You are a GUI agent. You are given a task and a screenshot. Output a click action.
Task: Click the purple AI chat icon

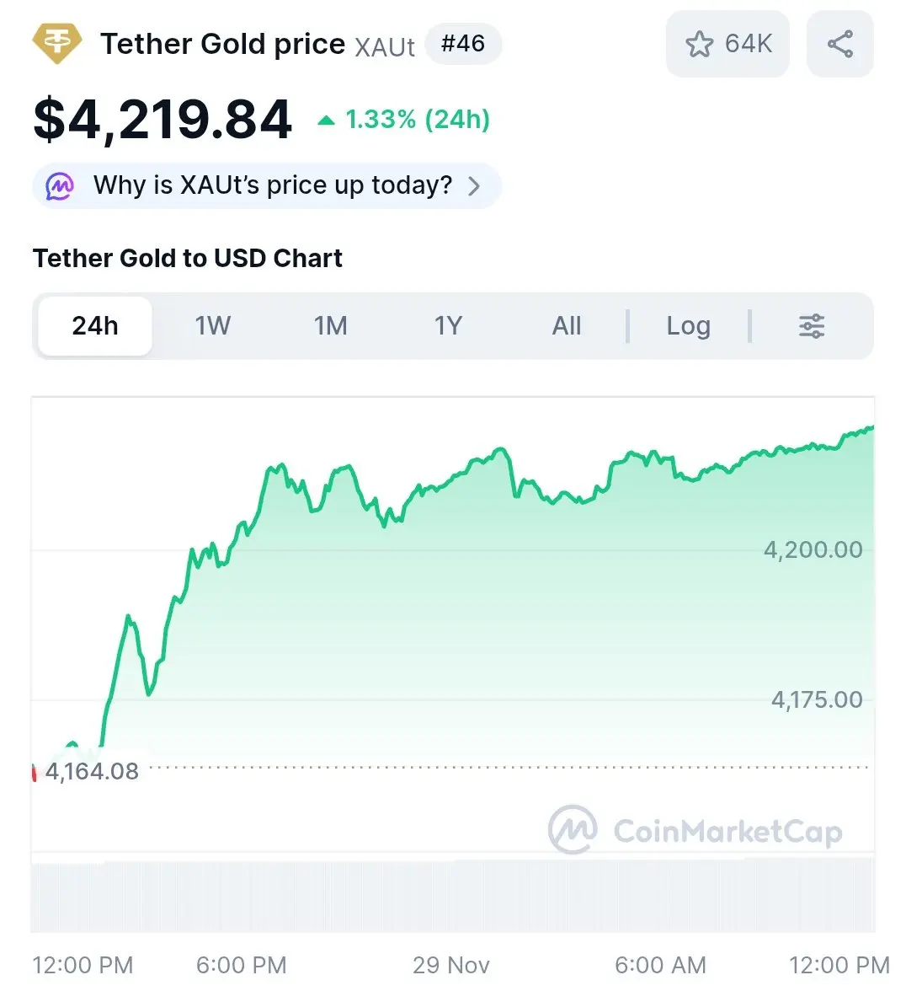(60, 185)
